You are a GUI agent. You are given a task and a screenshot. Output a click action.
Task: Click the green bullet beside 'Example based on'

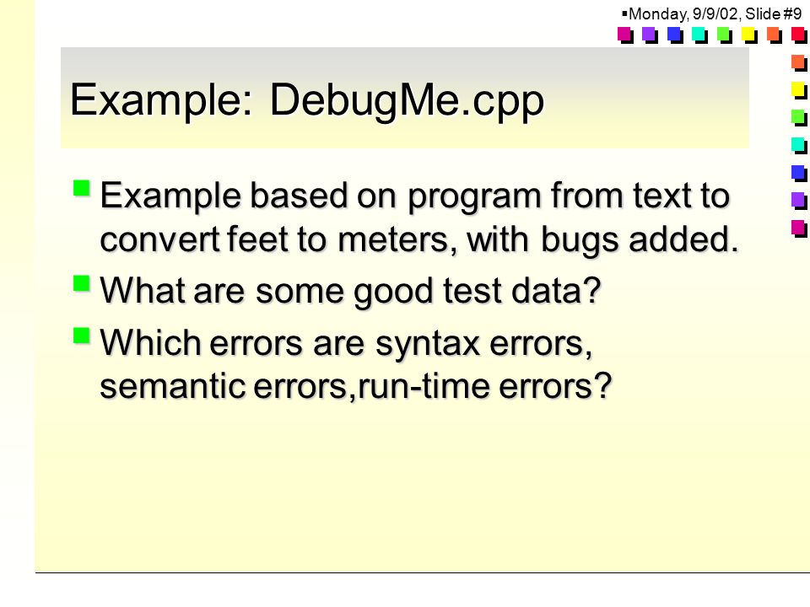[82, 188]
